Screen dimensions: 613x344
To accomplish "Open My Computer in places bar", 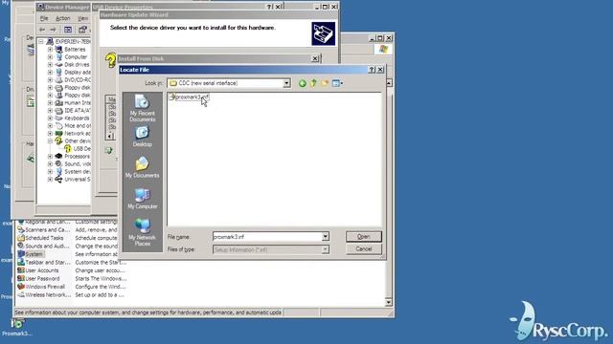I will (x=143, y=198).
